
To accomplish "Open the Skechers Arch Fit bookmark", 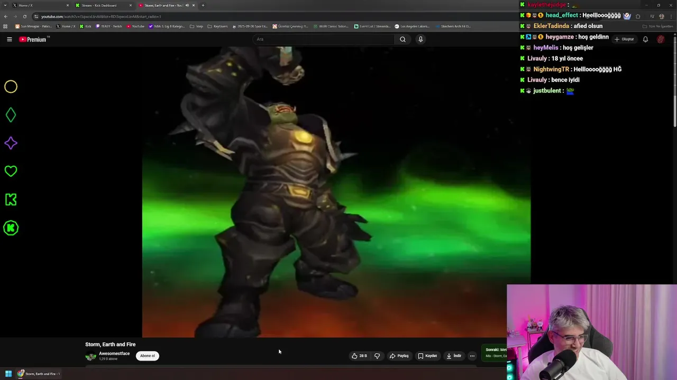I will [x=452, y=26].
